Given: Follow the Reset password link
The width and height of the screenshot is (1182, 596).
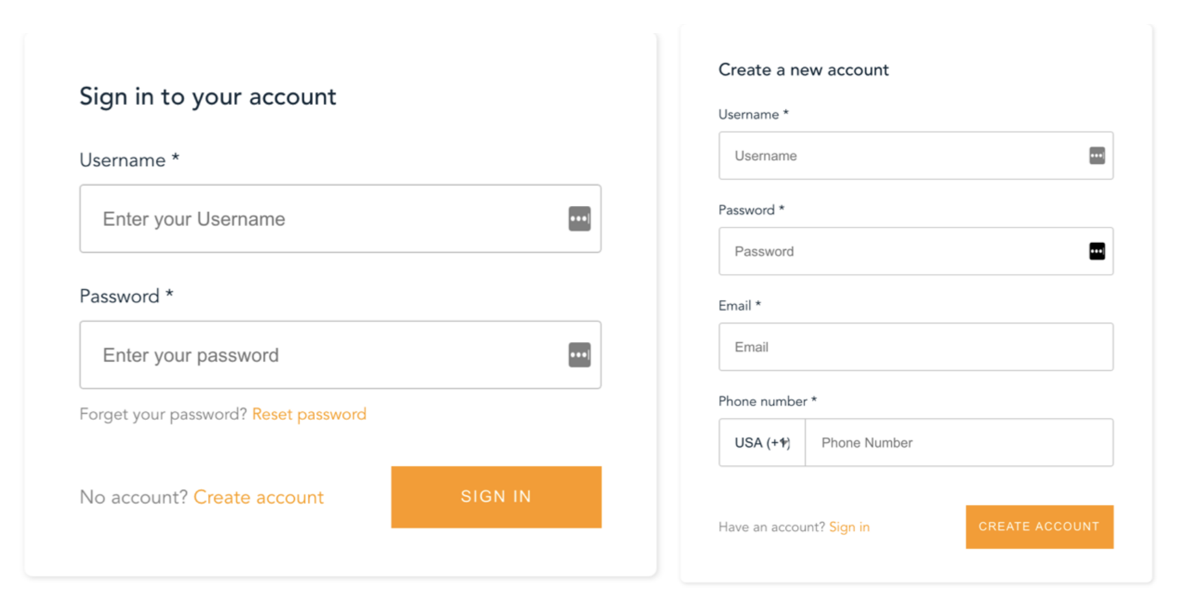Looking at the screenshot, I should click(x=309, y=414).
